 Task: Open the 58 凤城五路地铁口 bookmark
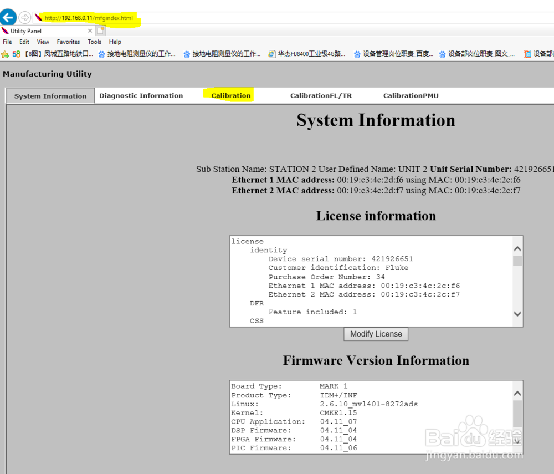point(53,54)
